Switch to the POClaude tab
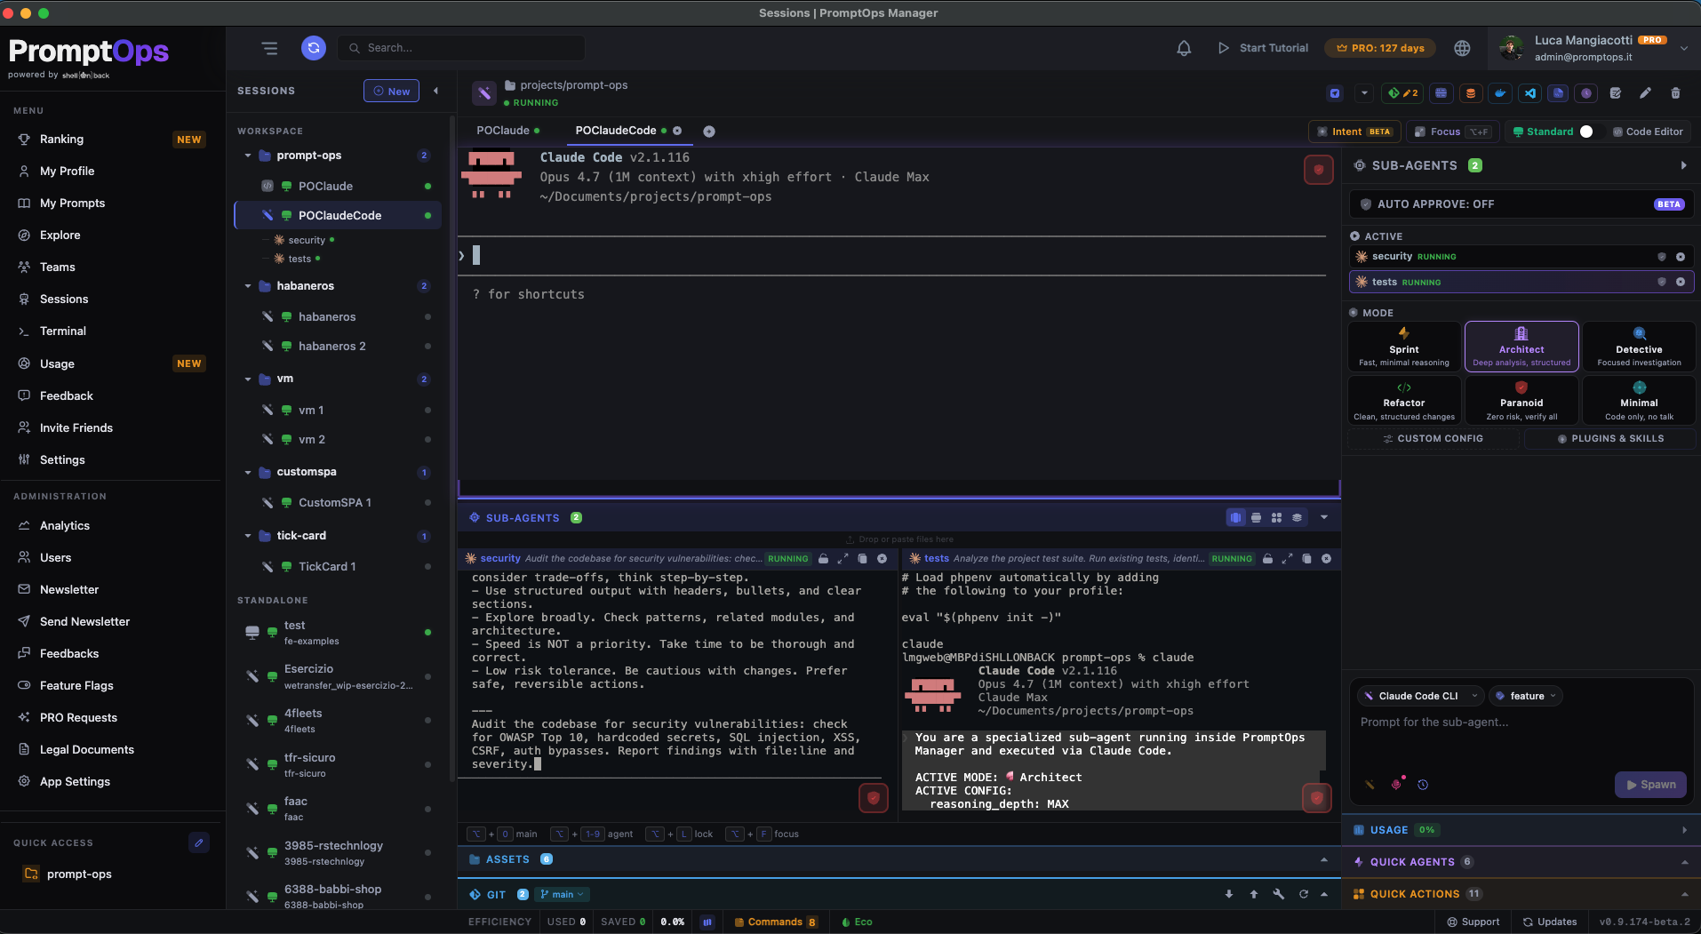This screenshot has height=934, width=1701. (503, 131)
